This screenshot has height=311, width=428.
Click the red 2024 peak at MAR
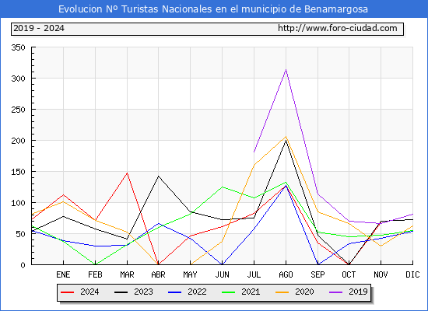[127, 173]
